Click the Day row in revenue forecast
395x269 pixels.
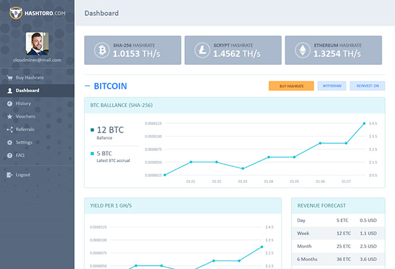pyautogui.click(x=338, y=221)
